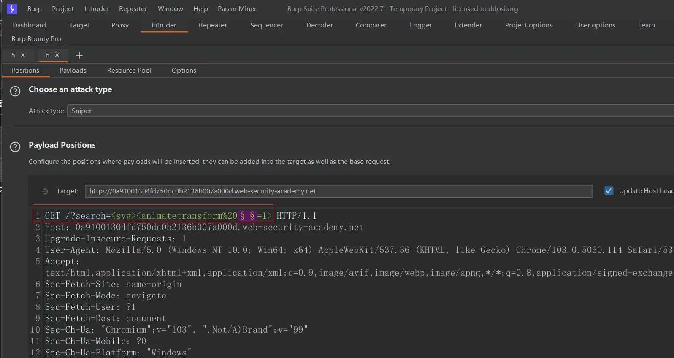Click the Sec-Ch-Ua-Platform "Windows" line

pyautogui.click(x=118, y=353)
